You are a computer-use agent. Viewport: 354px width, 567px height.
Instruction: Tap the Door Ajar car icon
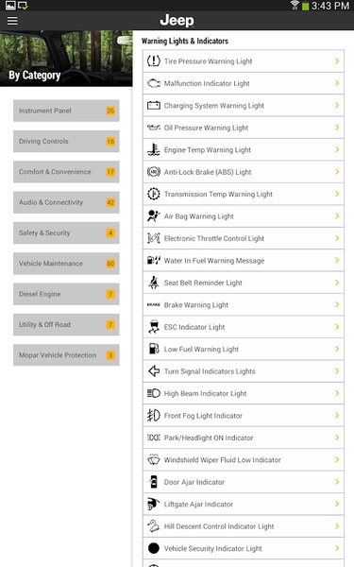click(x=154, y=482)
